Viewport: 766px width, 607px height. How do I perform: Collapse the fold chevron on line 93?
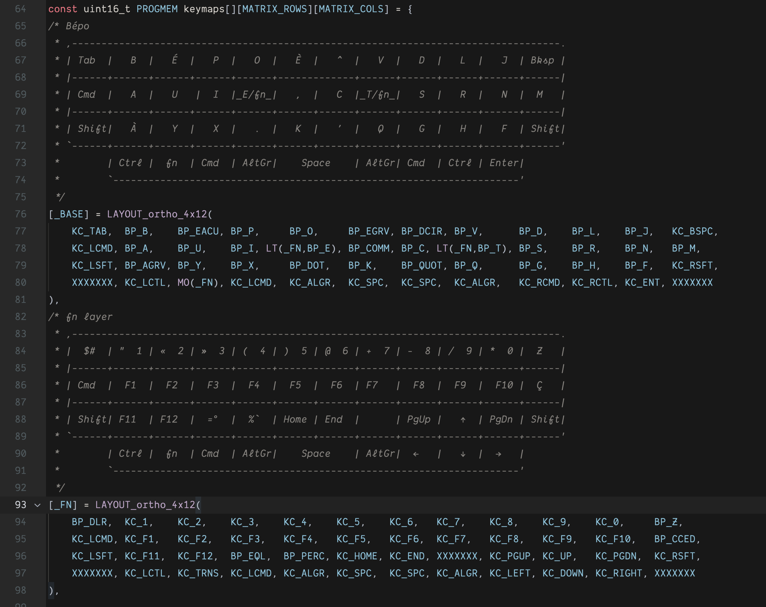click(x=37, y=505)
